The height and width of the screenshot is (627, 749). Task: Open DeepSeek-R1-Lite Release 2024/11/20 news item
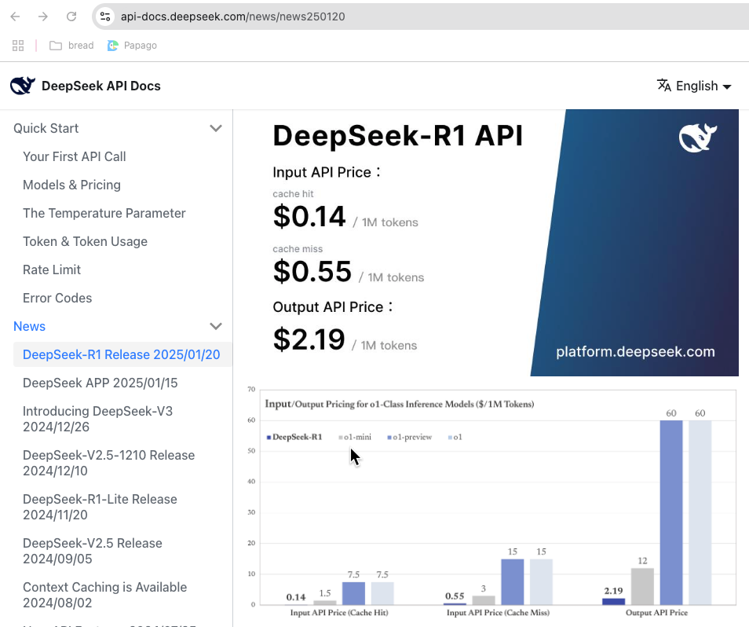tap(100, 507)
